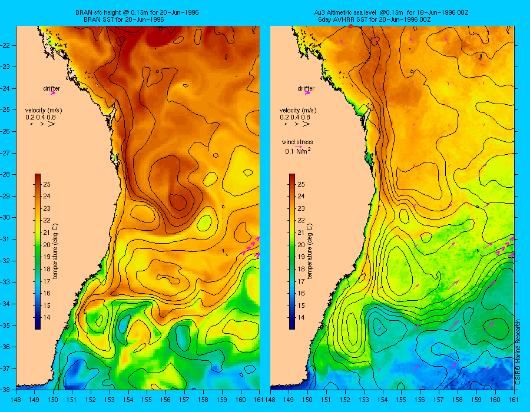Screen dimensions: 530x412
Task: Click the 17 tick on right color bar
Action: click(x=301, y=281)
